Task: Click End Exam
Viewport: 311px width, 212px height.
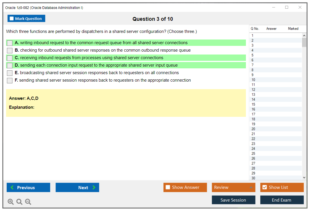Action: click(x=282, y=200)
